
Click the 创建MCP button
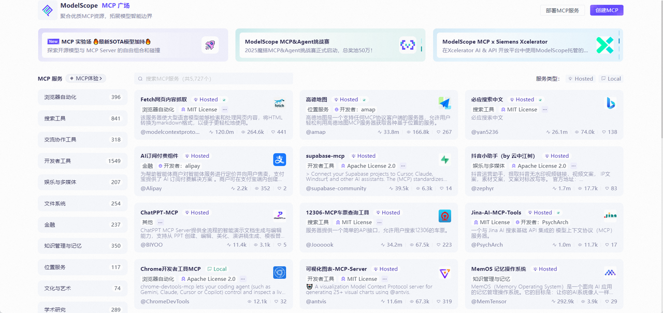pyautogui.click(x=606, y=10)
